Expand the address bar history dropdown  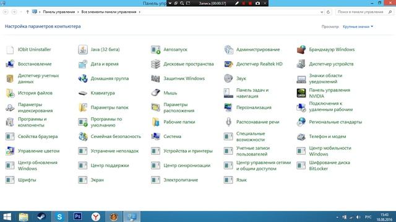pyautogui.click(x=322, y=12)
